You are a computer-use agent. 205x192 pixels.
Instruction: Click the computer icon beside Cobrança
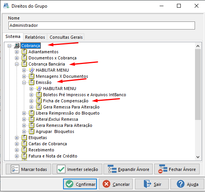[17, 46]
